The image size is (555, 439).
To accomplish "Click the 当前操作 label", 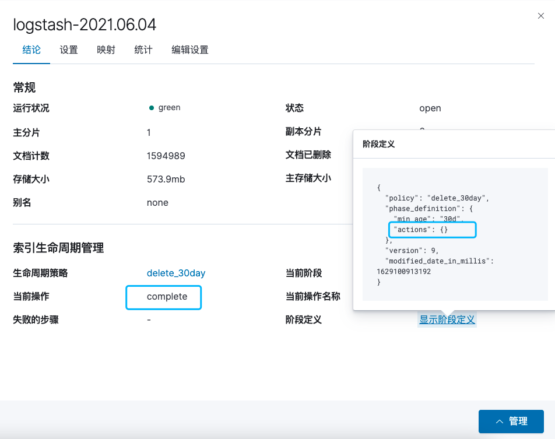I will point(31,296).
